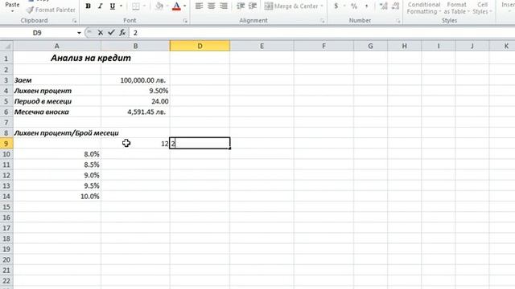
Task: Center text horizontally
Action: click(211, 6)
